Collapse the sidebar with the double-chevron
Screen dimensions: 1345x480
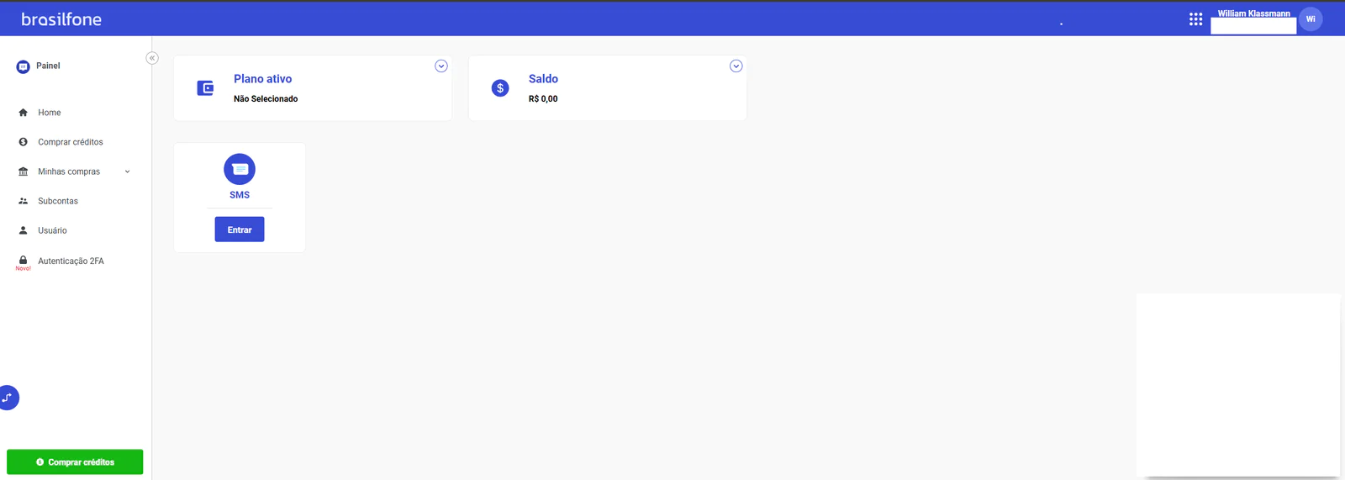coord(152,58)
